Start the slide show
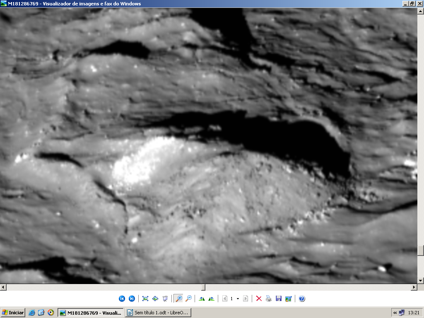 click(x=165, y=299)
